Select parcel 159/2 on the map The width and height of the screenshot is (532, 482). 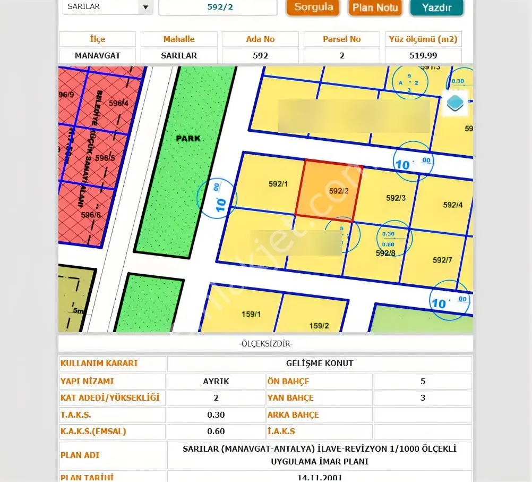[x=312, y=315]
